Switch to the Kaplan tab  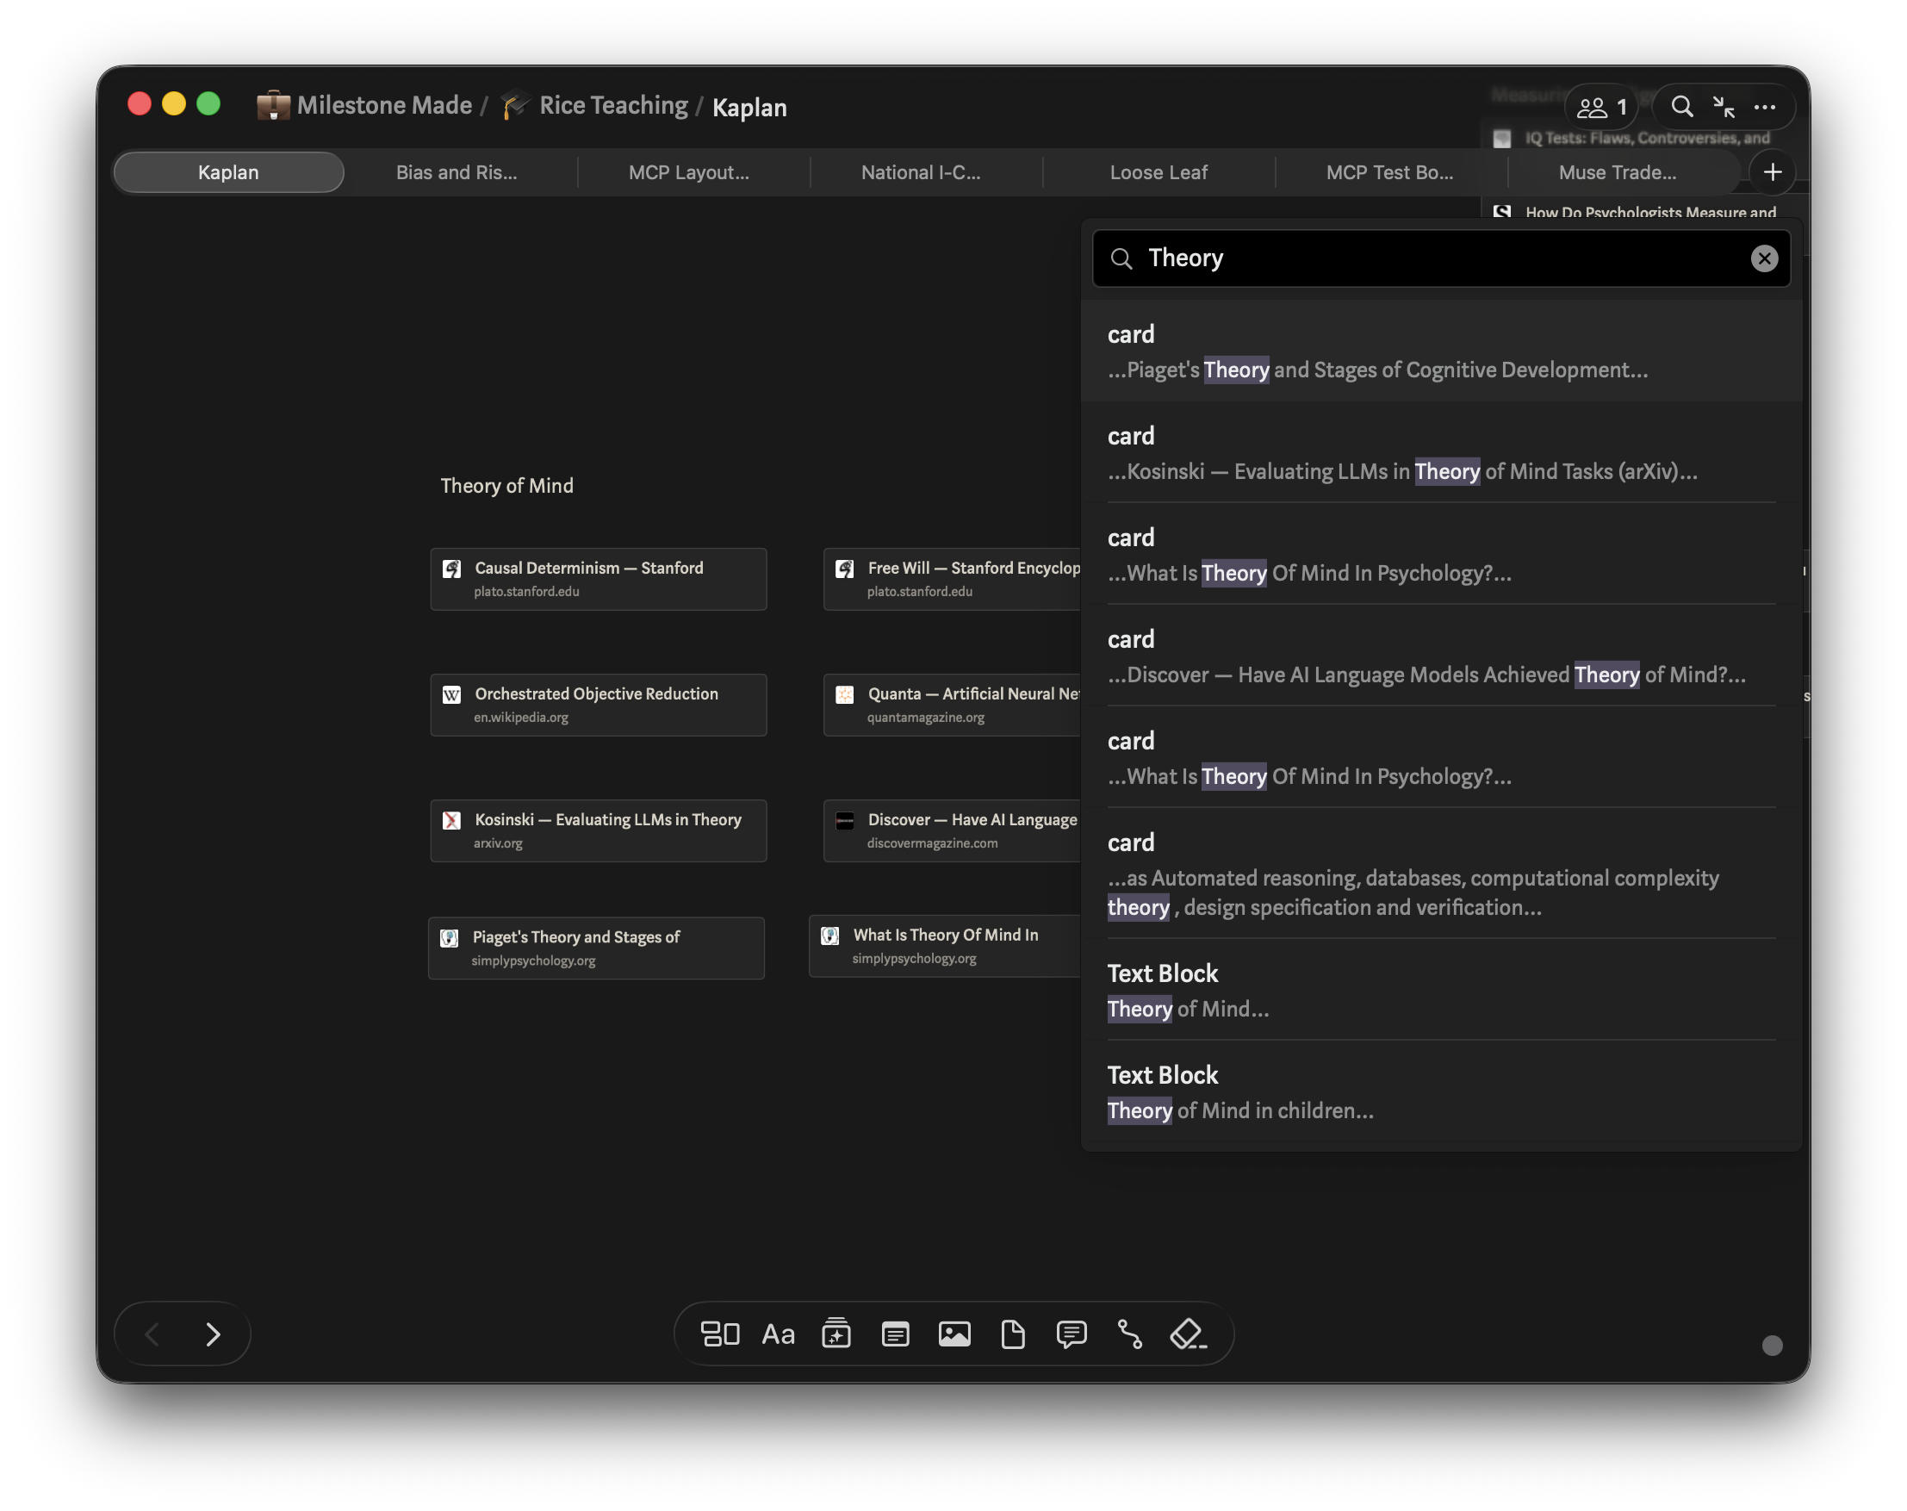click(228, 172)
